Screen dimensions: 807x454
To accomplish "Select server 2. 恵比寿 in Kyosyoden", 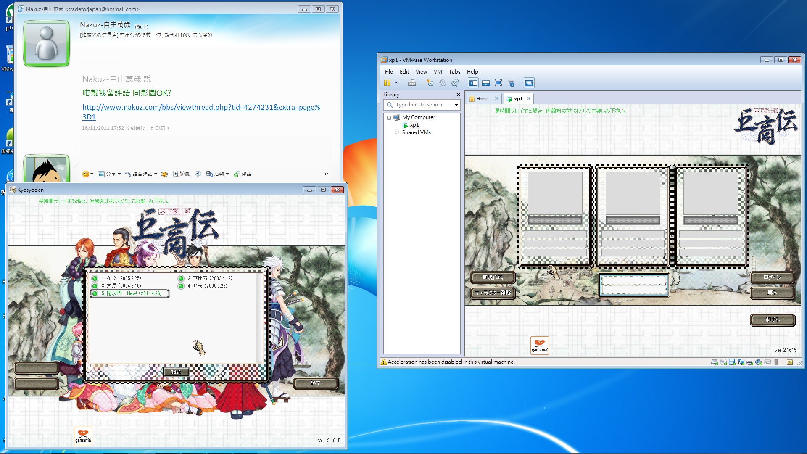I will coord(206,278).
